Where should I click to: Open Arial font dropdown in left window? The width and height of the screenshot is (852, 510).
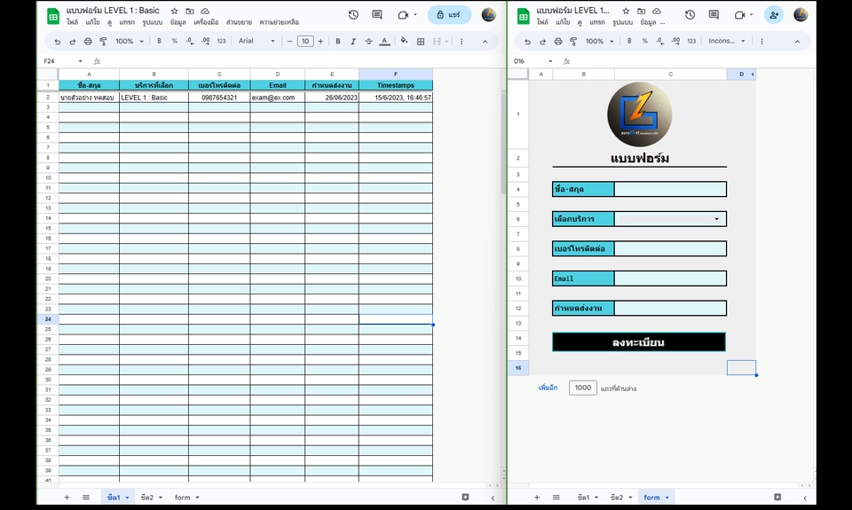click(x=256, y=42)
